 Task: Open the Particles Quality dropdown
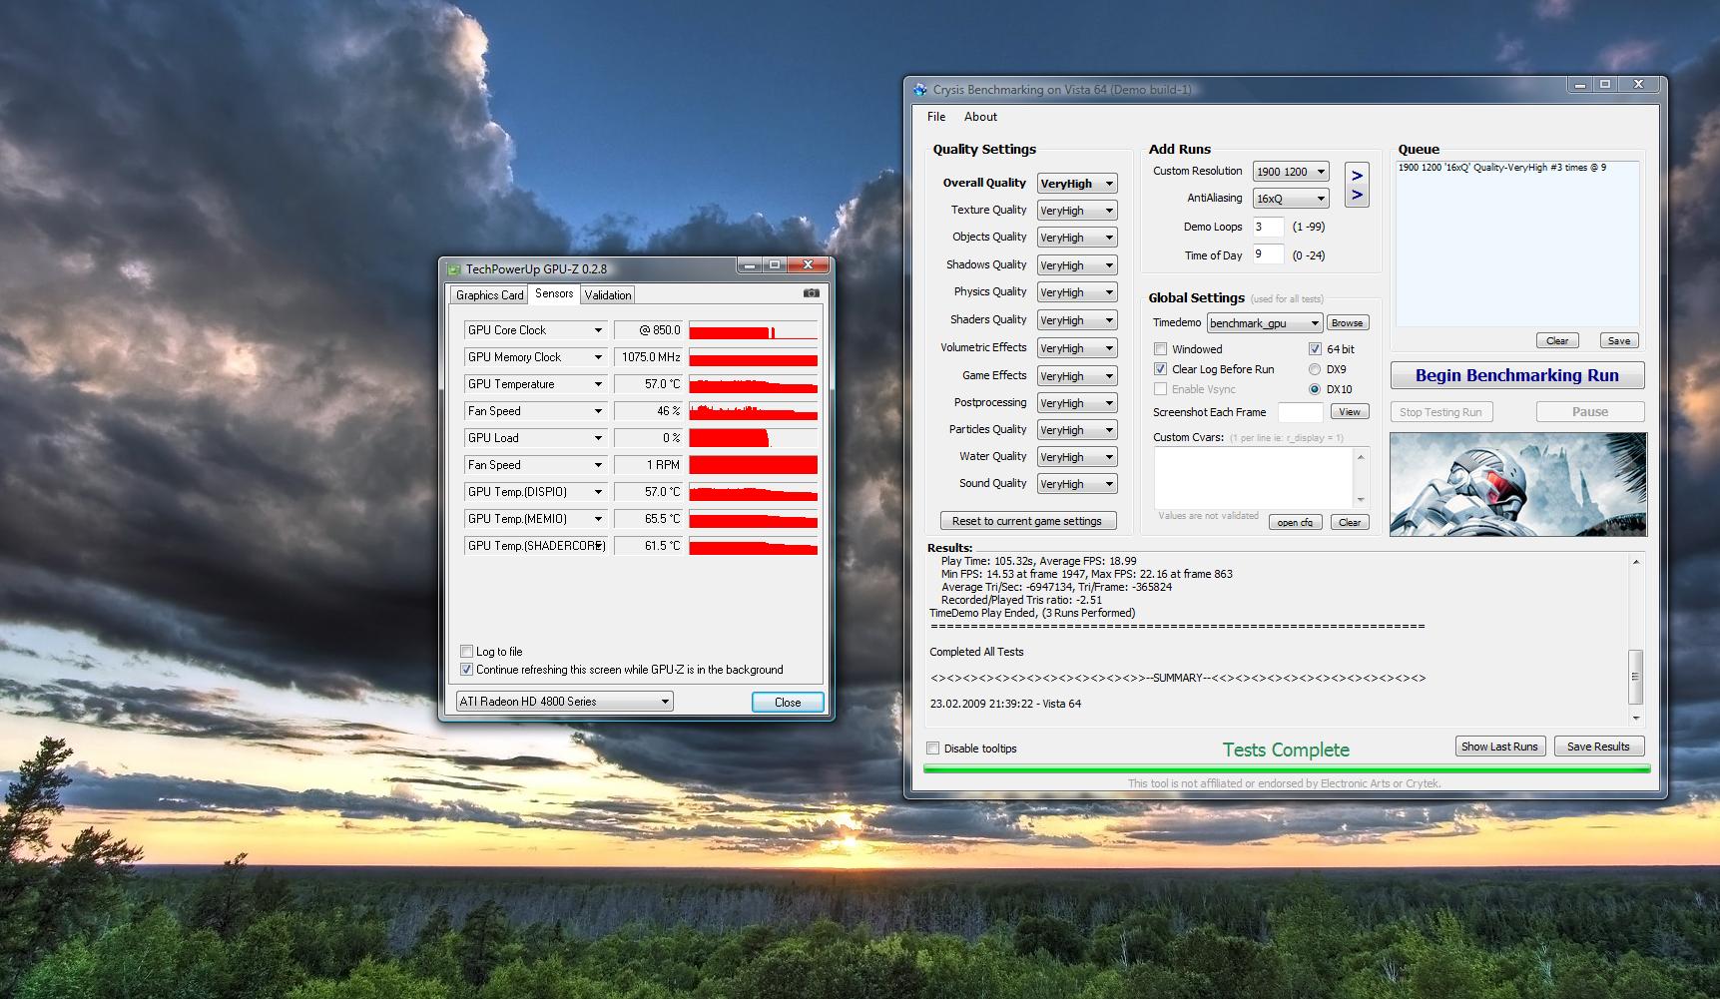[x=1077, y=430]
